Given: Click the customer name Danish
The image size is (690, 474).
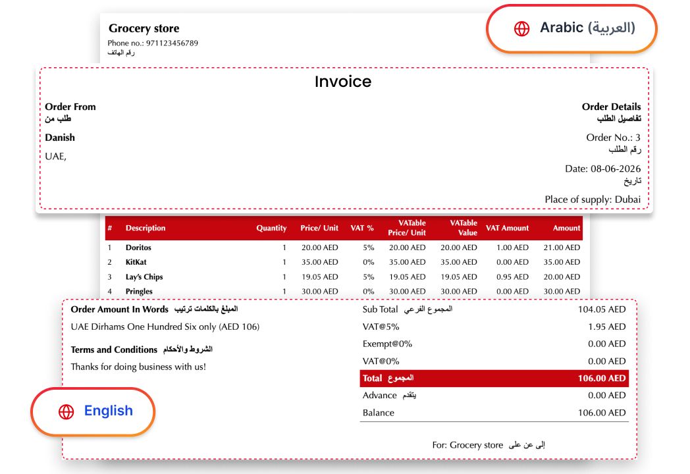Looking at the screenshot, I should click(60, 138).
